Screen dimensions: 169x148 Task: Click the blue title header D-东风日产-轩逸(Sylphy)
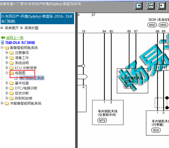pyautogui.click(x=37, y=19)
